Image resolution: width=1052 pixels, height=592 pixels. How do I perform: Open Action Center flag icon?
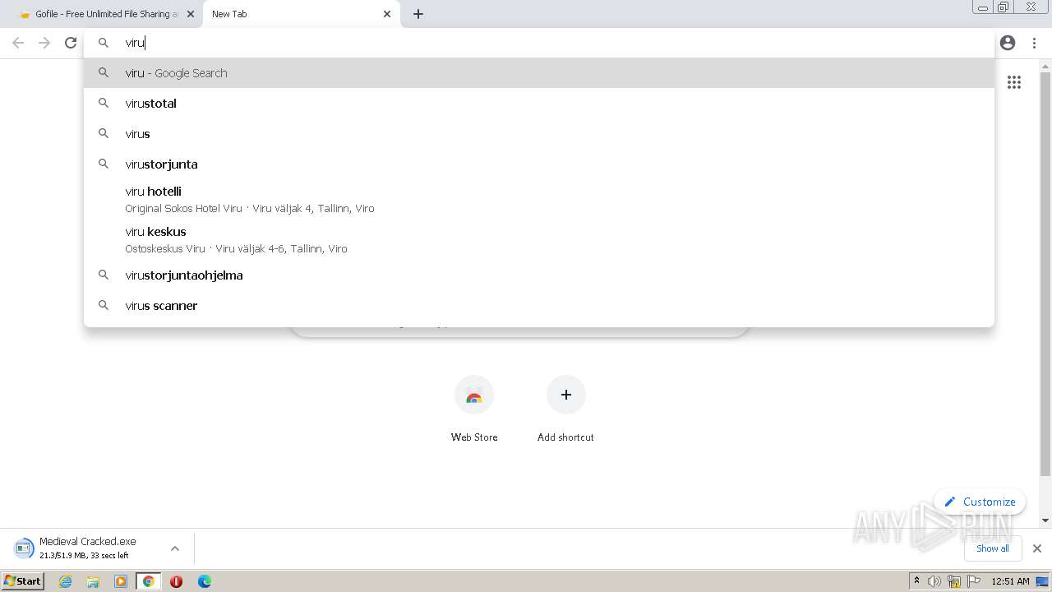(x=974, y=581)
